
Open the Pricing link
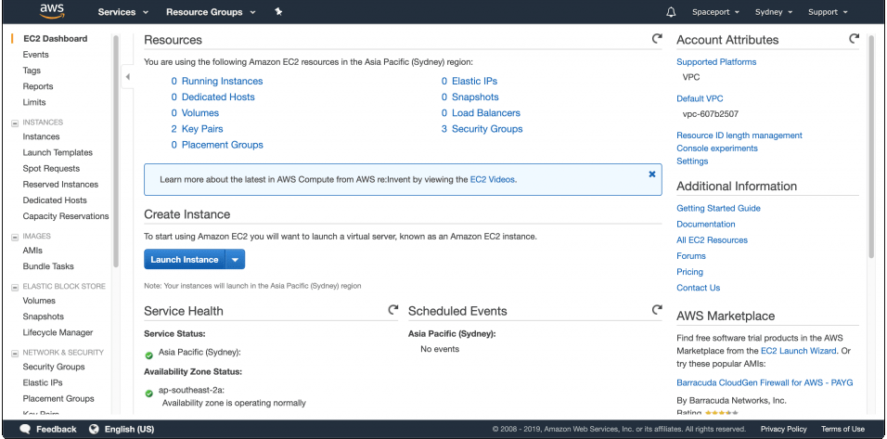point(689,271)
